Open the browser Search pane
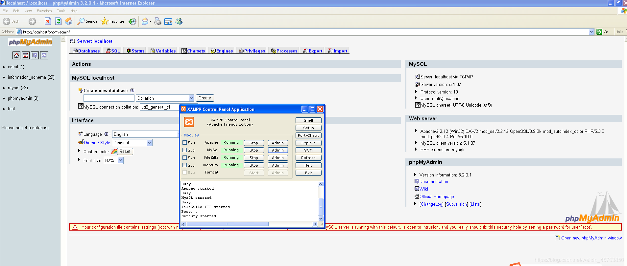This screenshot has height=266, width=627. 87,21
